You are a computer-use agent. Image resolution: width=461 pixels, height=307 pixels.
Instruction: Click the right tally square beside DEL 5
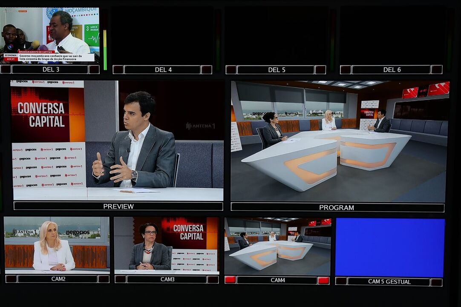[320, 69]
